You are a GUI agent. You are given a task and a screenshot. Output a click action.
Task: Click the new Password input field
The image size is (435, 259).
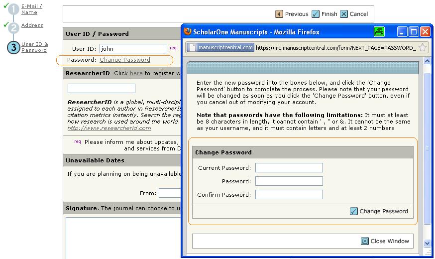(289, 181)
